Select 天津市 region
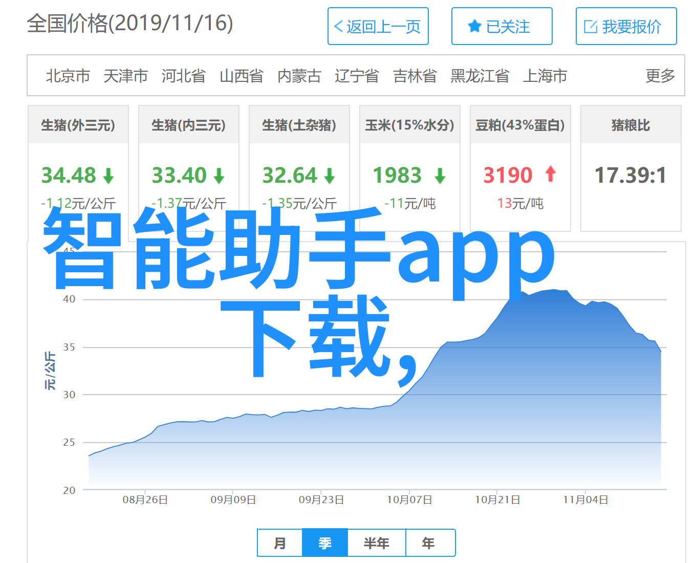Screen dimensions: 696x563 tap(126, 76)
